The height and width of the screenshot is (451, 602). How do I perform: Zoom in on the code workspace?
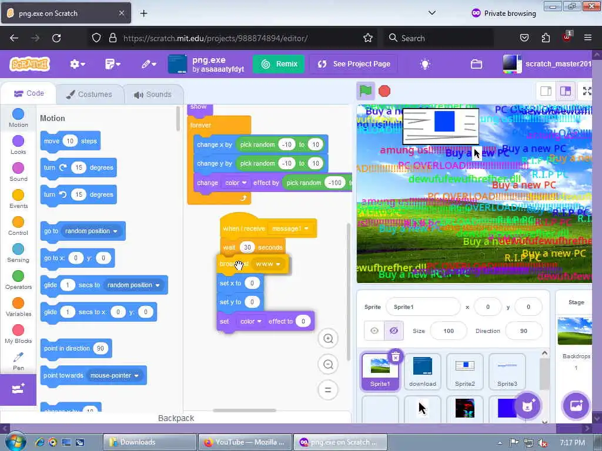(328, 338)
